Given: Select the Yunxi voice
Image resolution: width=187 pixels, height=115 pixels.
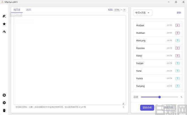Looking at the screenshot, I should coord(158,71).
